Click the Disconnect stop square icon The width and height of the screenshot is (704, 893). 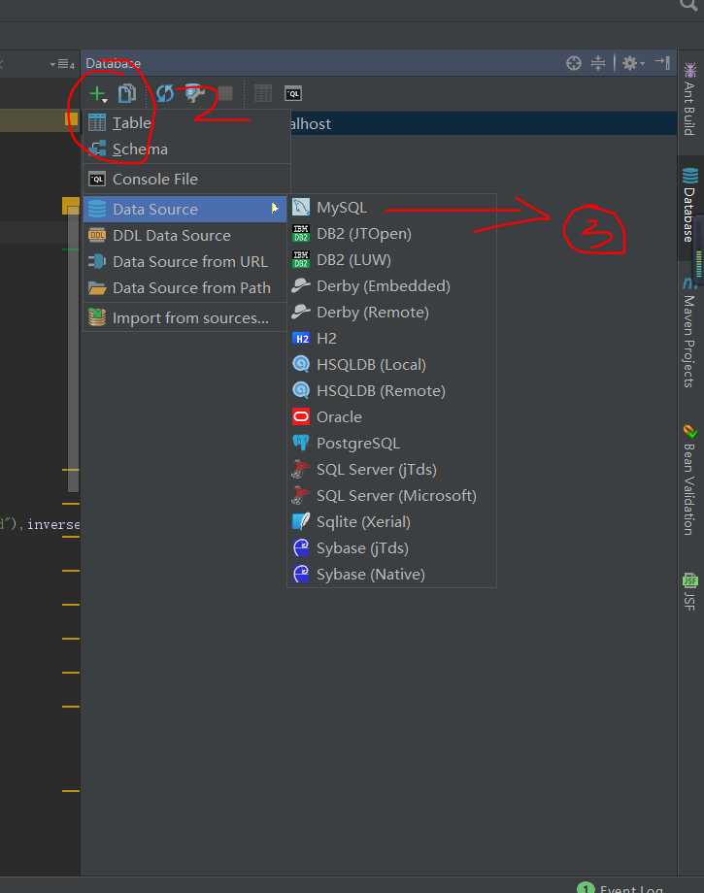(x=225, y=93)
